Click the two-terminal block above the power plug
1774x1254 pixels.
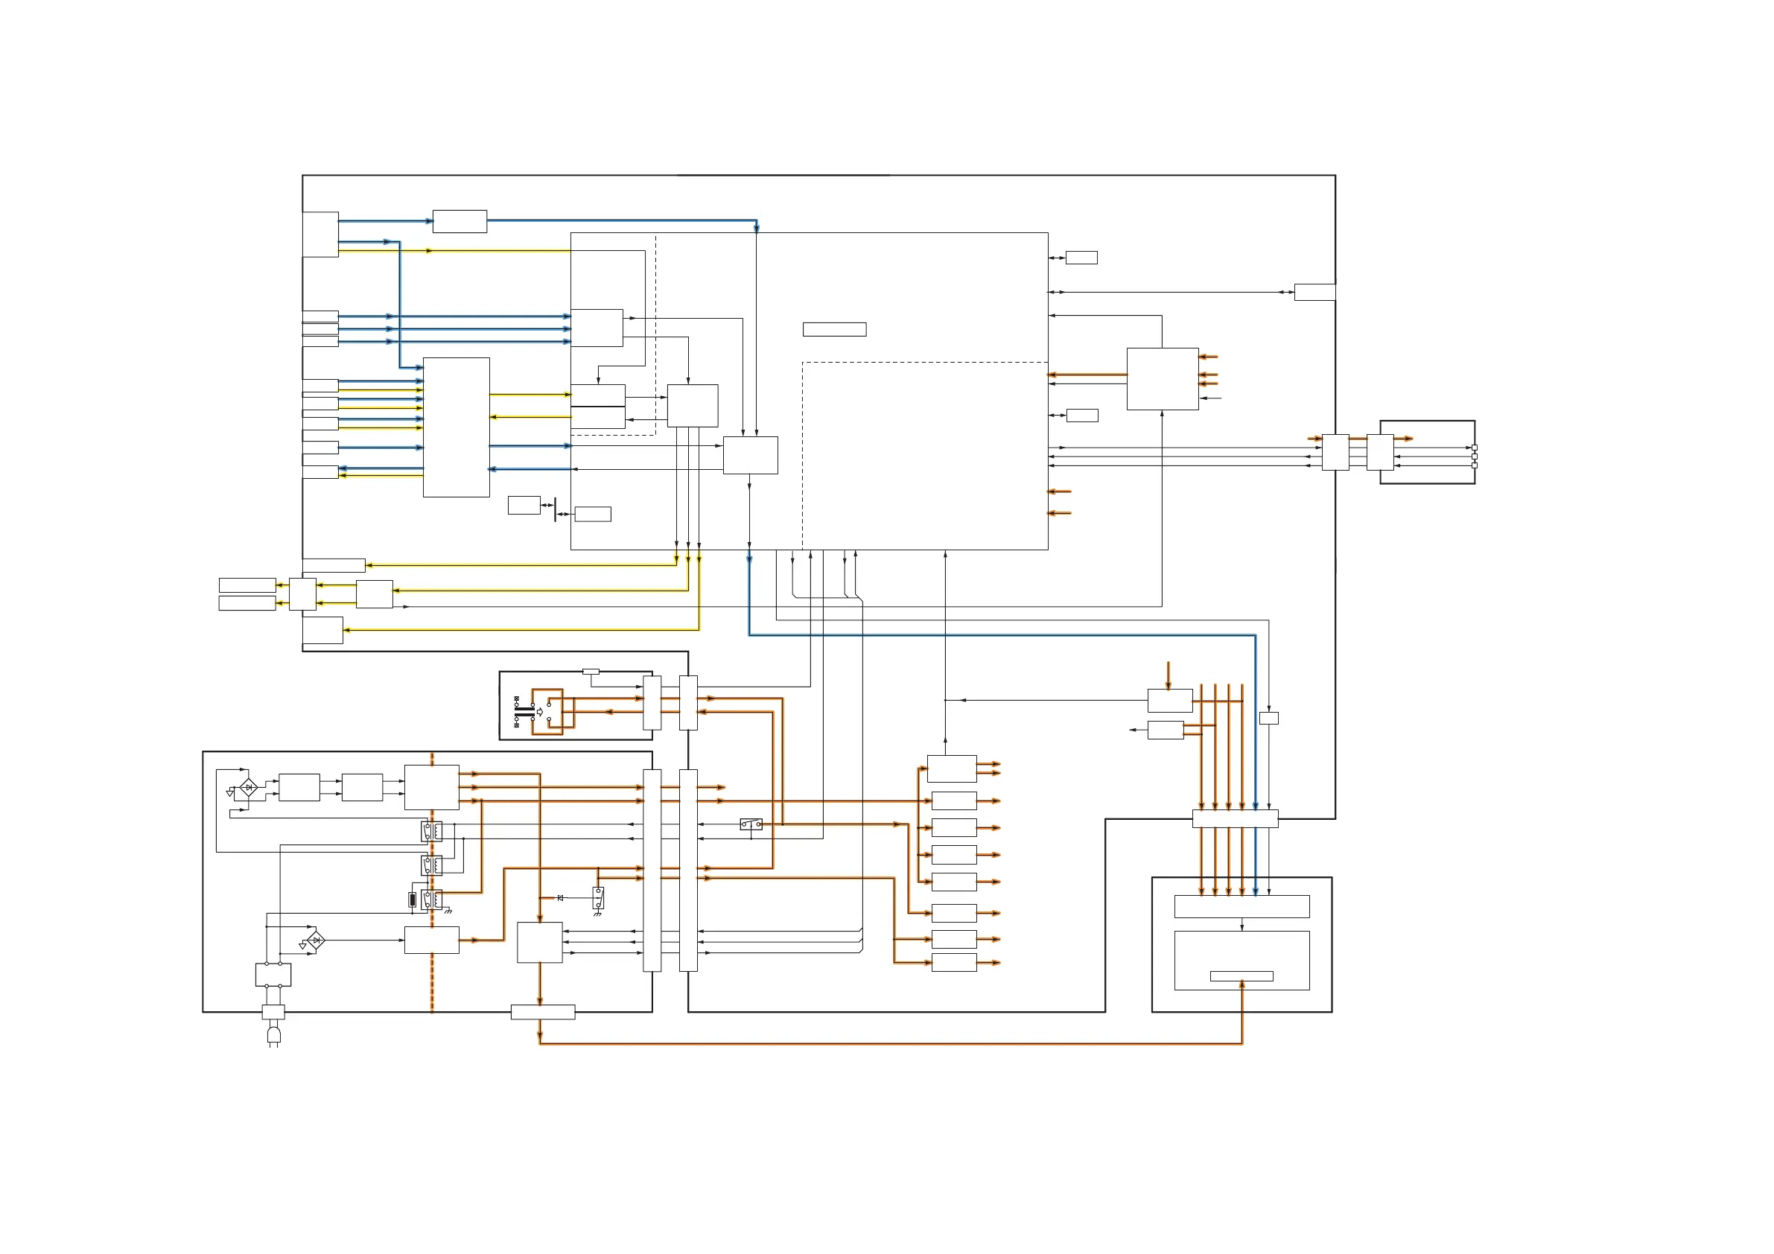pyautogui.click(x=273, y=974)
